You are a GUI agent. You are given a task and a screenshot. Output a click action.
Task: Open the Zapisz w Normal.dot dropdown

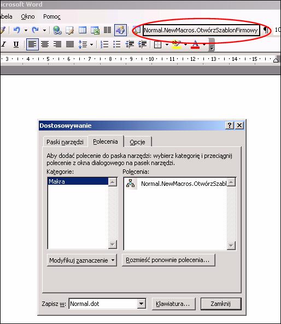pyautogui.click(x=142, y=304)
